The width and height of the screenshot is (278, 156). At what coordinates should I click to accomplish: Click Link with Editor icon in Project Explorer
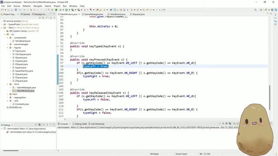43,18
